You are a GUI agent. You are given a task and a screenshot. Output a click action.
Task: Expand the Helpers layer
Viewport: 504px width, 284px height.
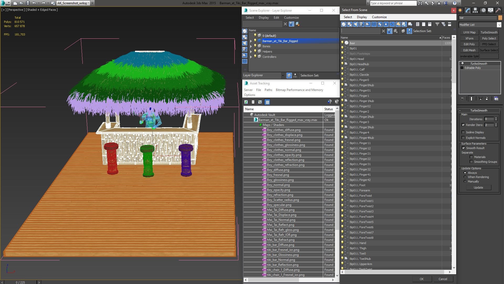(251, 52)
